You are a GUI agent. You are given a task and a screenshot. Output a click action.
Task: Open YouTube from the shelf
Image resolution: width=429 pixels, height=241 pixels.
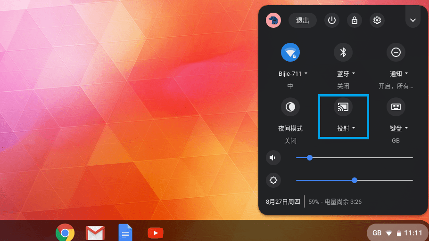(156, 233)
